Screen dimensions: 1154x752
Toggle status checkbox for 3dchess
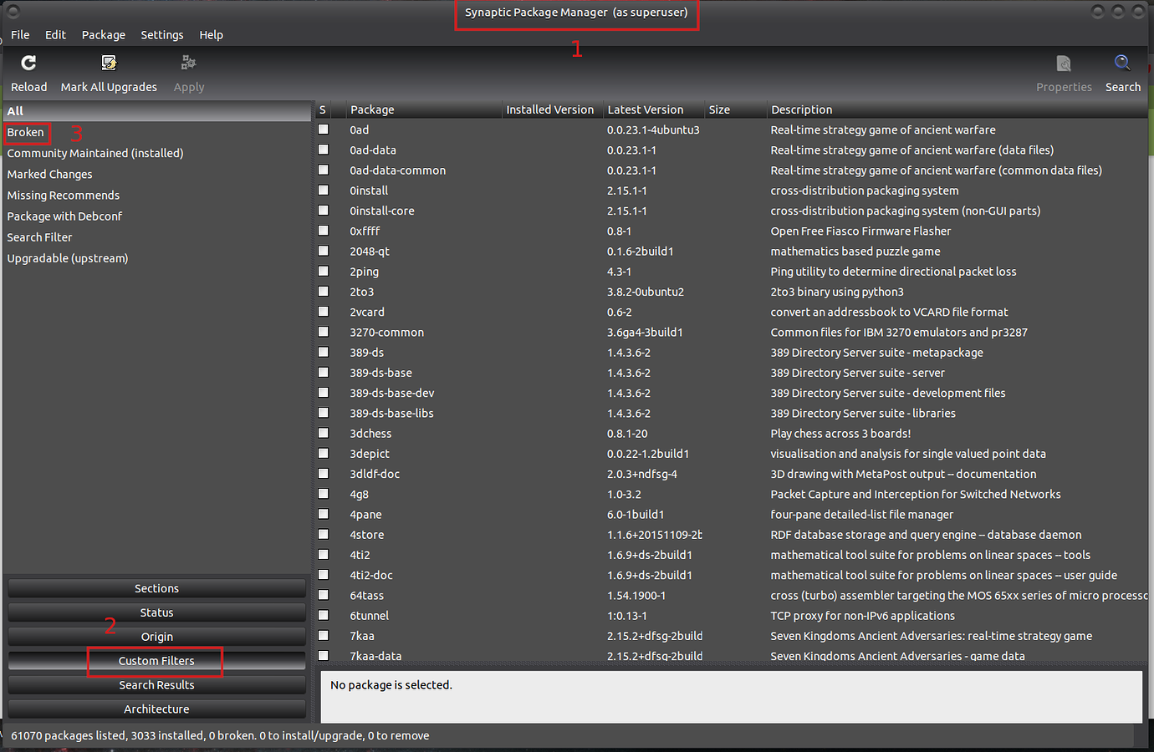coord(324,433)
